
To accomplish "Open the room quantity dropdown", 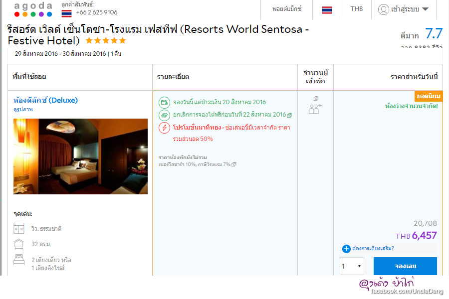I will point(352,266).
